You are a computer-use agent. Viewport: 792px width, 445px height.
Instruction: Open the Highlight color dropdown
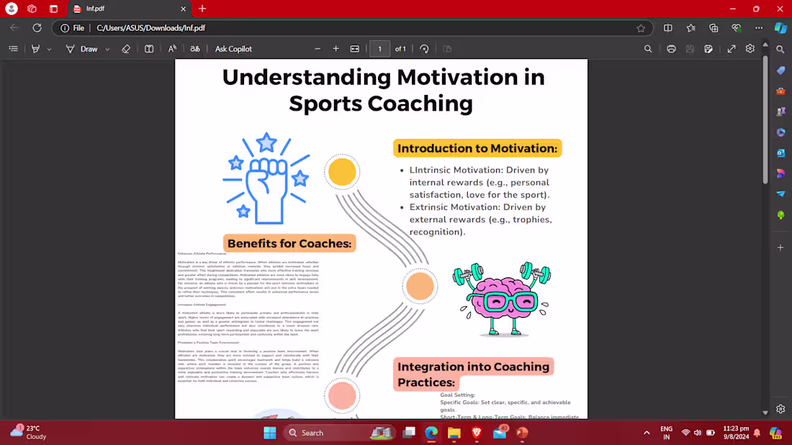click(x=48, y=48)
